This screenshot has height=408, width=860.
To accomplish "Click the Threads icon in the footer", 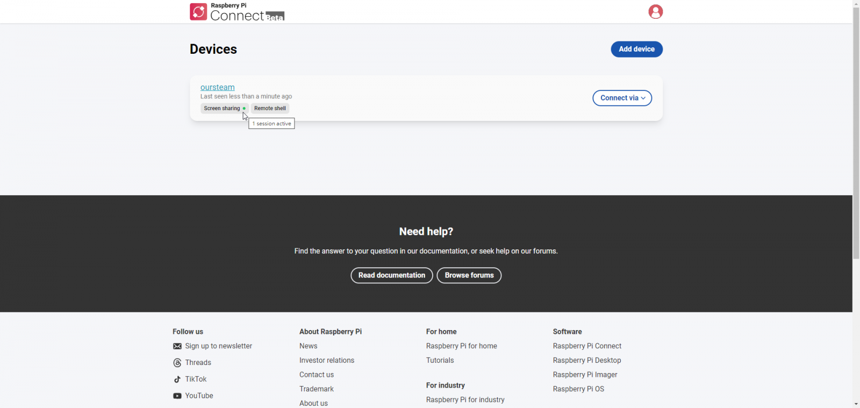I will coord(177,363).
